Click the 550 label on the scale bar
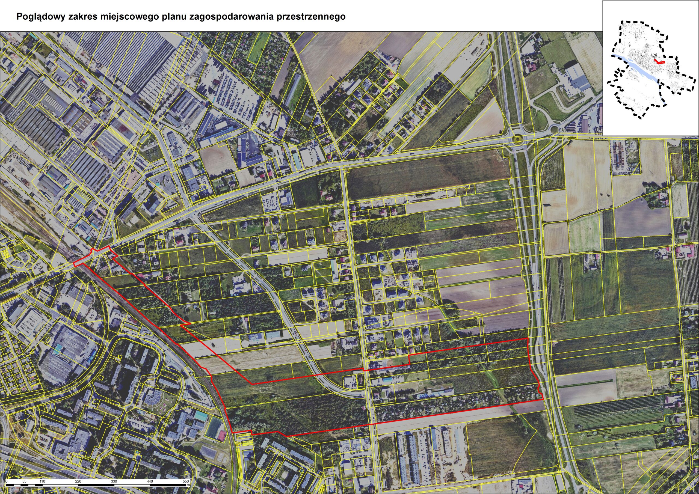 [x=186, y=481]
